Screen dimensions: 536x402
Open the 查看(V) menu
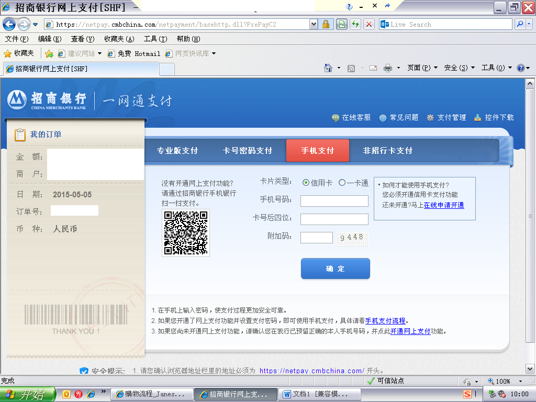click(83, 39)
